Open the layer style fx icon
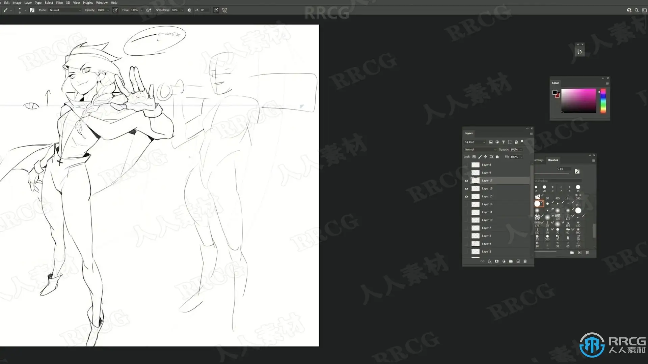The width and height of the screenshot is (648, 364). coord(490,261)
